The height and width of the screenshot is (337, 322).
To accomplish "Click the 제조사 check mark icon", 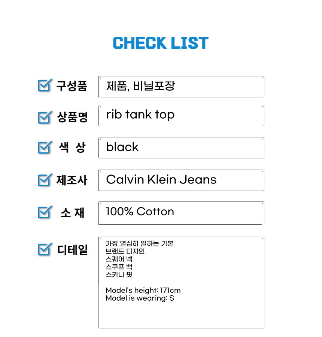I will (44, 180).
